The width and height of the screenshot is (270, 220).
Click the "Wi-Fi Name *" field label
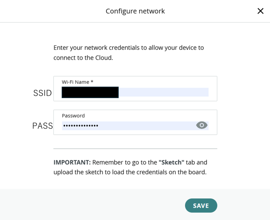pyautogui.click(x=75, y=82)
